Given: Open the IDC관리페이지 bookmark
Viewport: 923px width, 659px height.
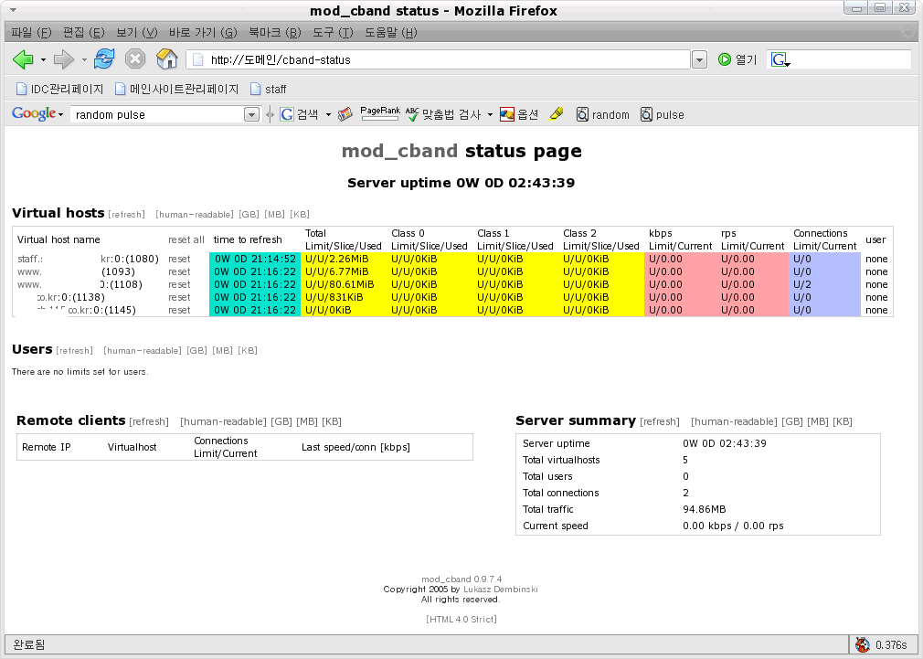Looking at the screenshot, I should [x=60, y=89].
